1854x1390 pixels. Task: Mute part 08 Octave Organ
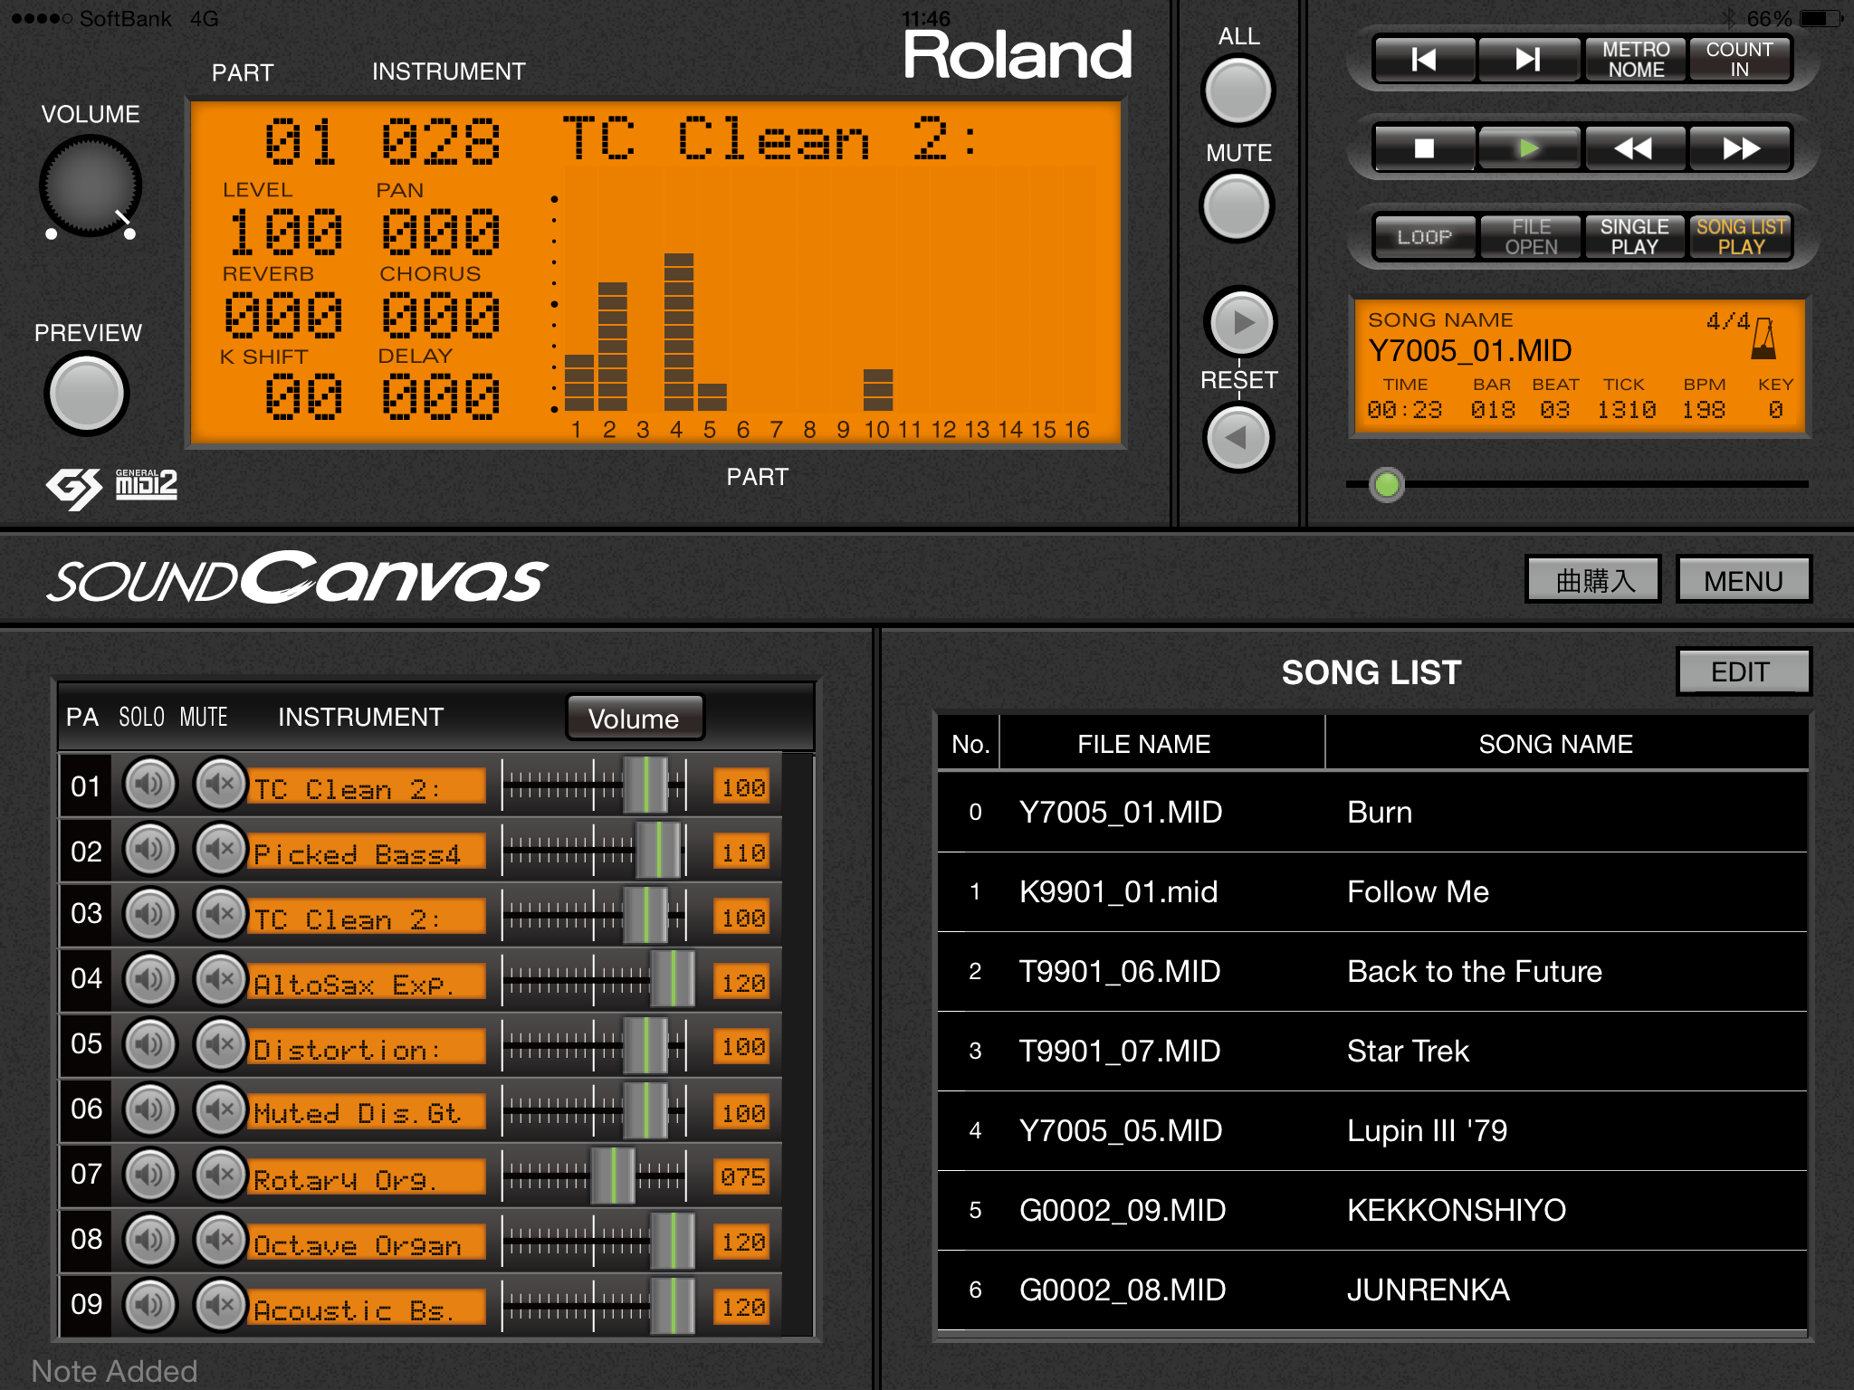pyautogui.click(x=220, y=1241)
